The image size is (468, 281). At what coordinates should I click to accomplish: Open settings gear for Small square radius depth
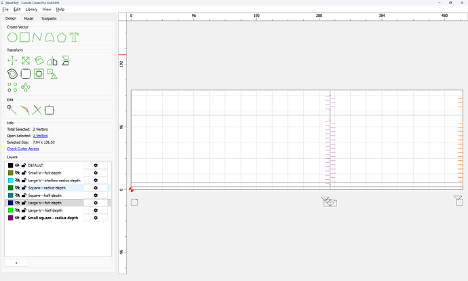(96, 218)
